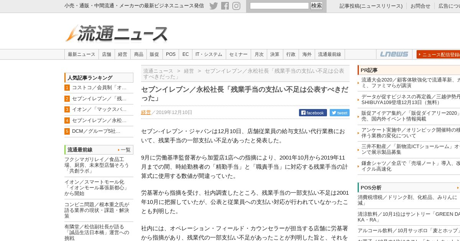The height and width of the screenshot is (241, 460).
Task: Click ニュース配信登録 orange button
Action: tap(438, 54)
